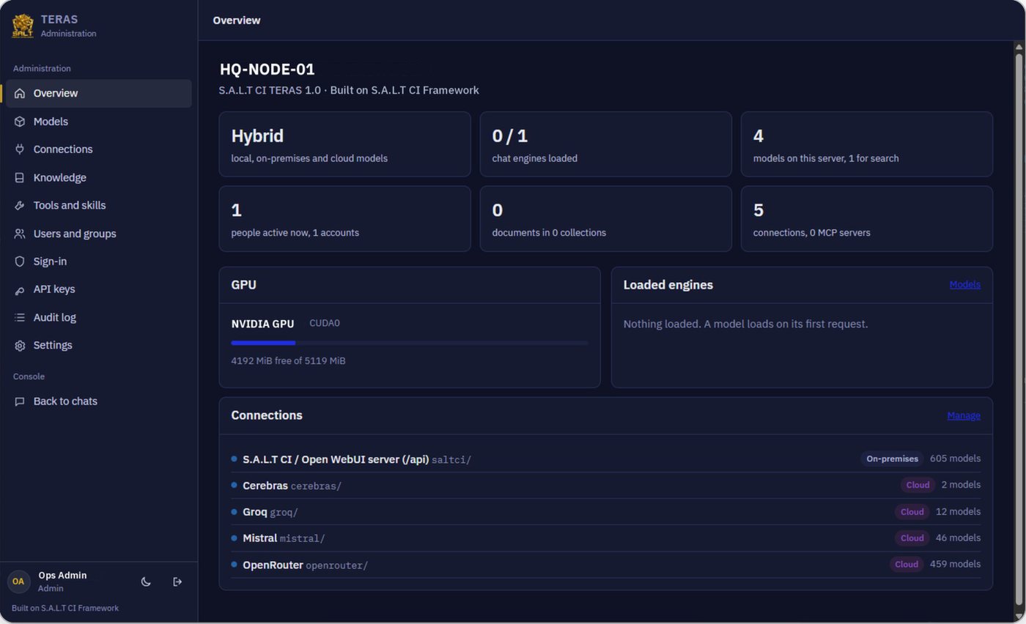Click the HQ-NODE-01 heading

tap(267, 70)
